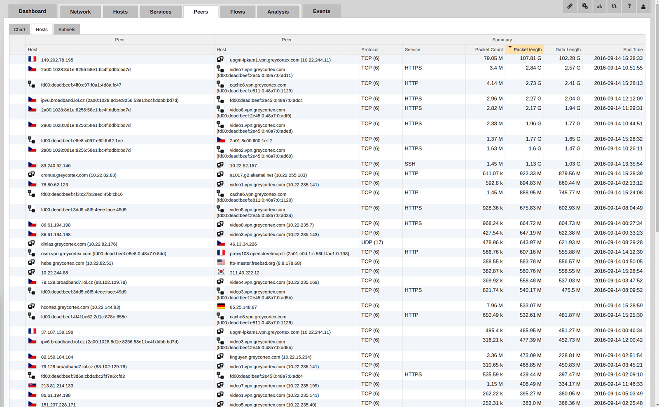Sort by End Time column header

pyautogui.click(x=614, y=49)
